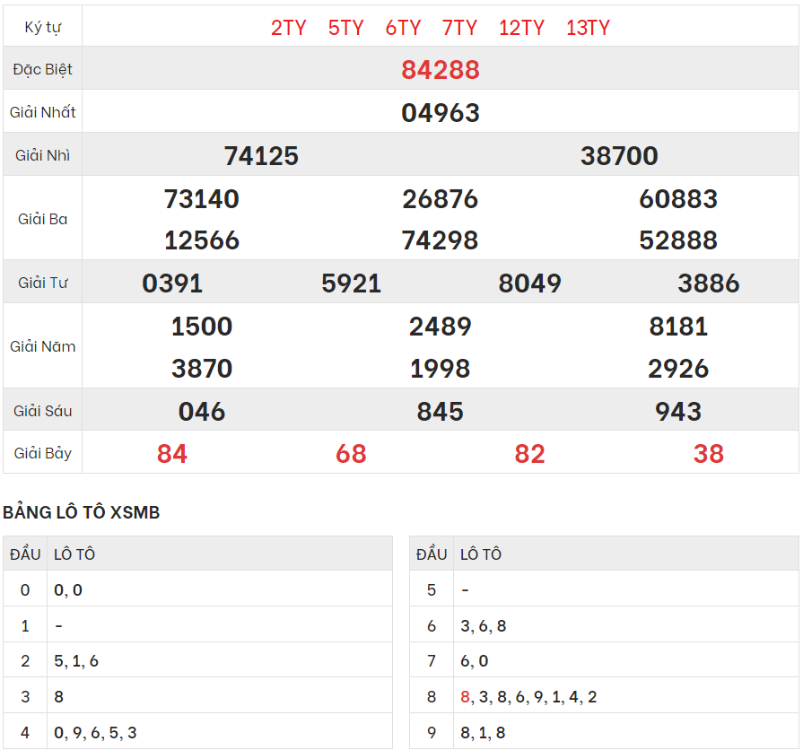
Task: Select third prize number 26876
Action: click(440, 199)
